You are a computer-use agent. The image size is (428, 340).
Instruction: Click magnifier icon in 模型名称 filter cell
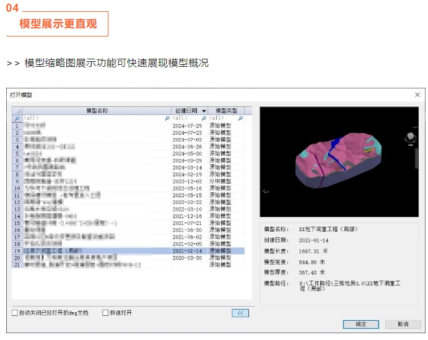[x=167, y=117]
